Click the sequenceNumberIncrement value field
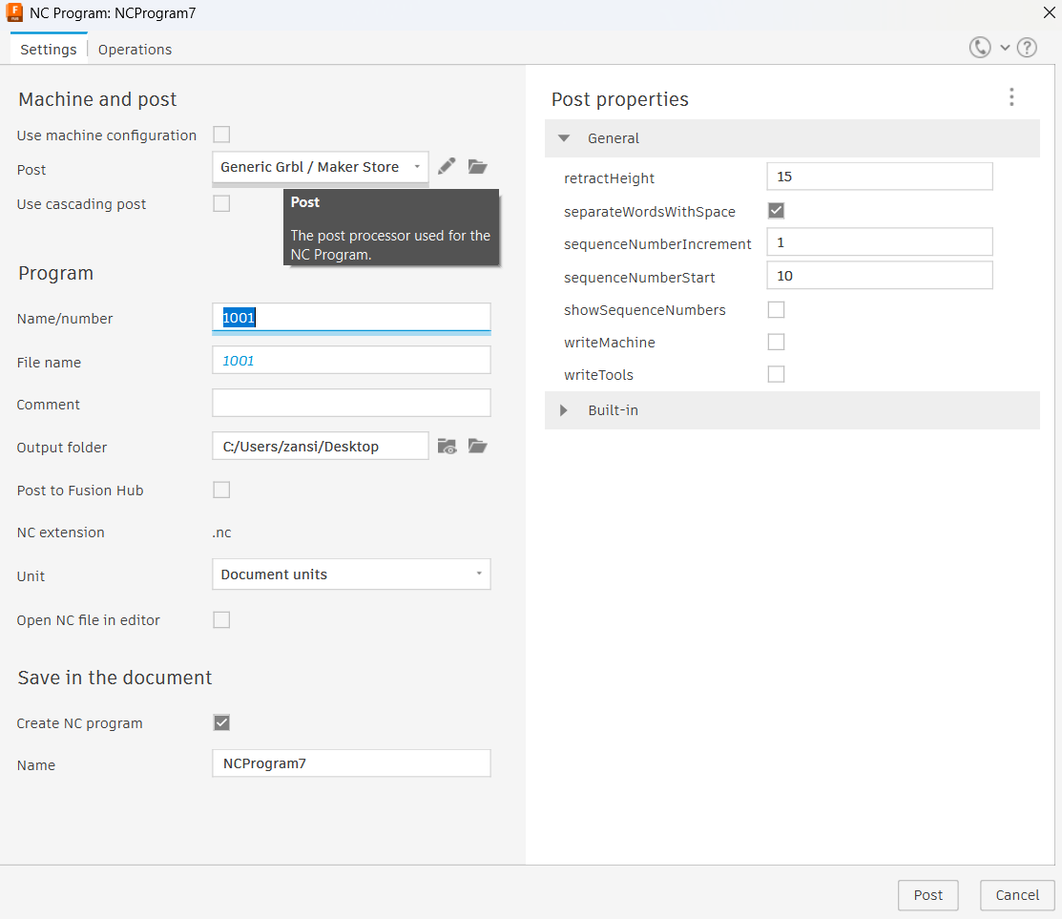This screenshot has height=919, width=1062. click(880, 242)
